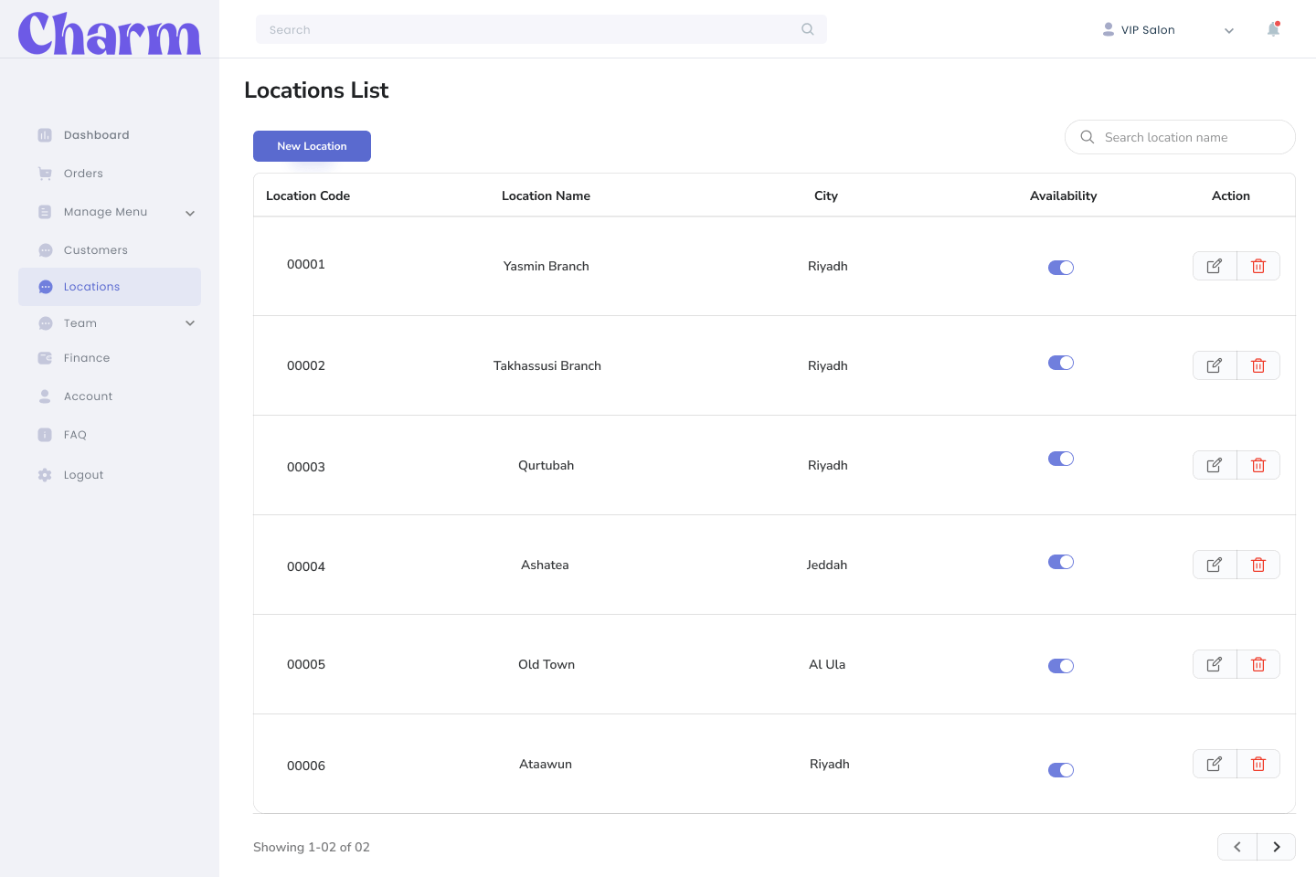Expand the Team submenu chevron

point(190,323)
